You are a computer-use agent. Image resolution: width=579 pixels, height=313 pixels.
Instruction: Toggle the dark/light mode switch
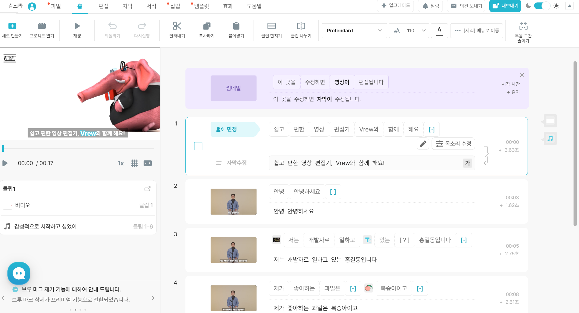[542, 6]
